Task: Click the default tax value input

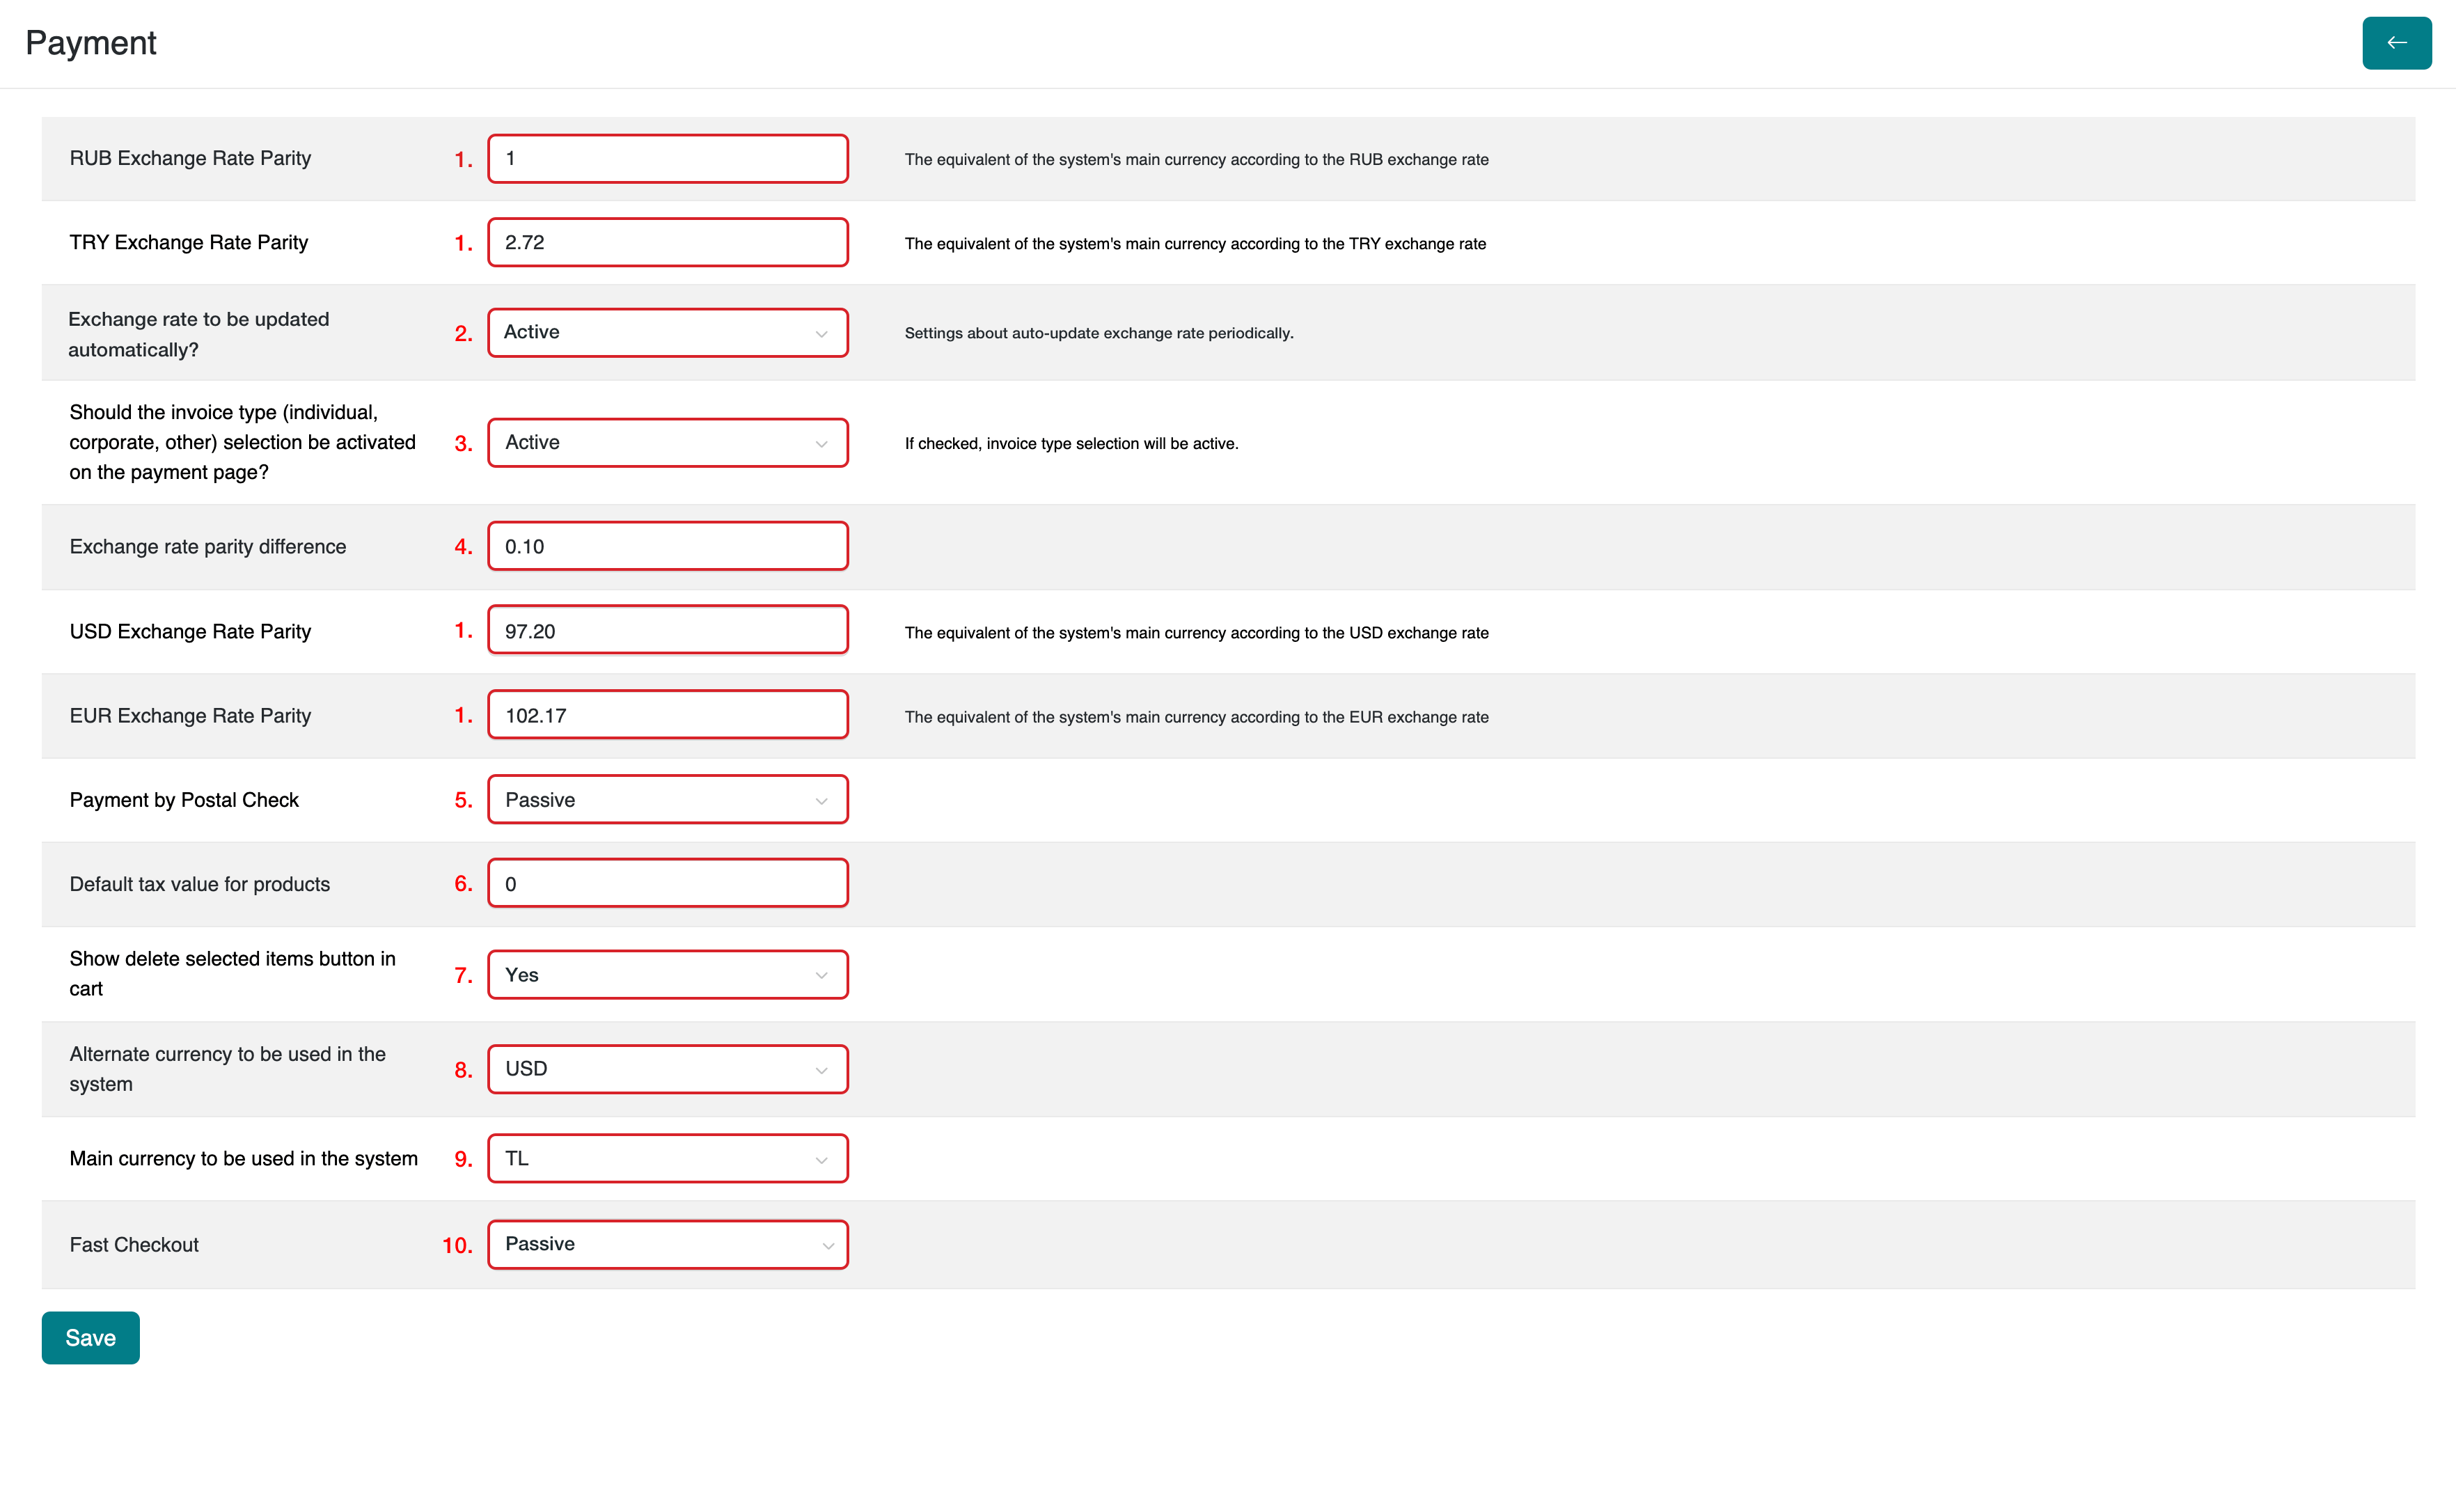Action: coord(667,884)
